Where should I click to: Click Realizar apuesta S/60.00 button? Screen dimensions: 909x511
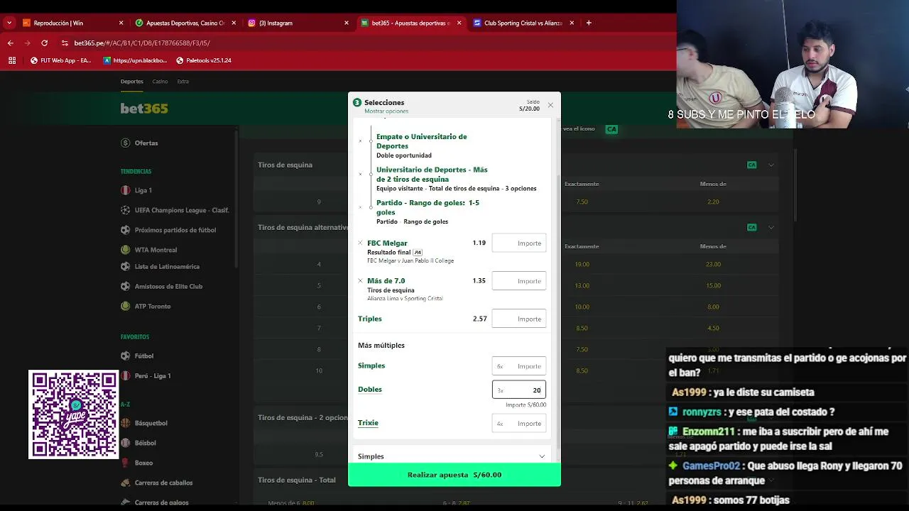pyautogui.click(x=454, y=475)
